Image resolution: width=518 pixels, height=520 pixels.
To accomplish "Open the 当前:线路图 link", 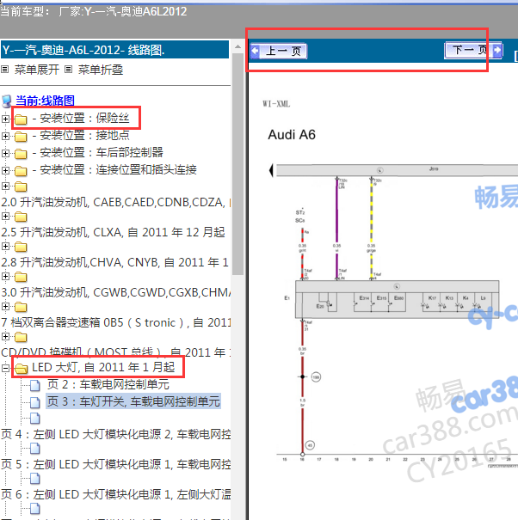I will [x=45, y=101].
